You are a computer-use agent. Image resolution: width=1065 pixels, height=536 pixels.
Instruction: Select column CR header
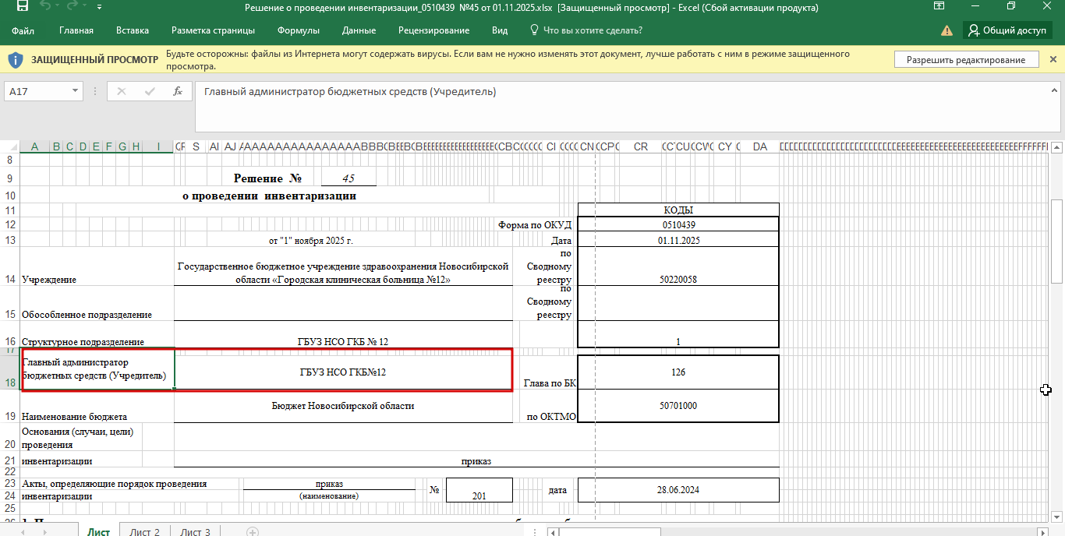(640, 146)
